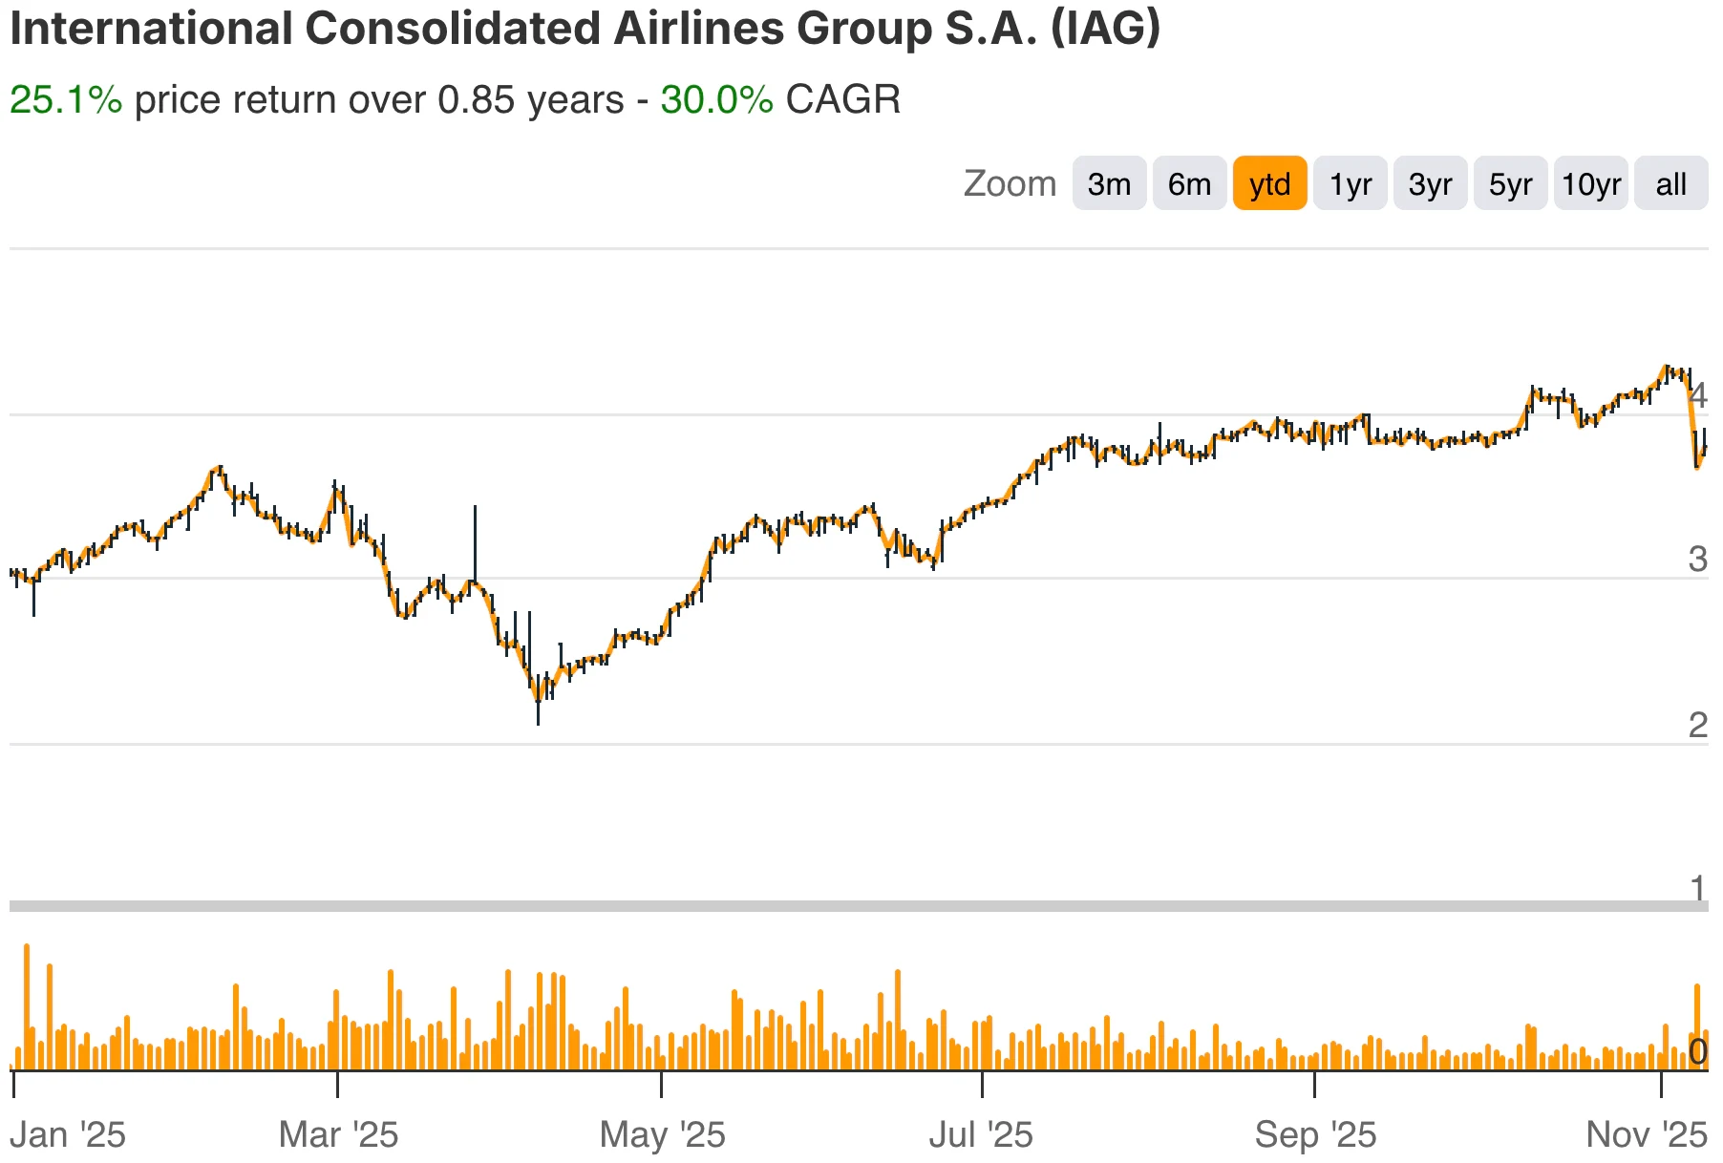1723x1163 pixels.
Task: Click the active ytd zoom button
Action: click(x=1269, y=183)
